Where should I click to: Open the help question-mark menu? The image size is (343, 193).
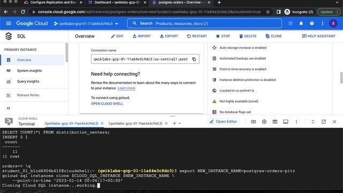click(x=312, y=24)
